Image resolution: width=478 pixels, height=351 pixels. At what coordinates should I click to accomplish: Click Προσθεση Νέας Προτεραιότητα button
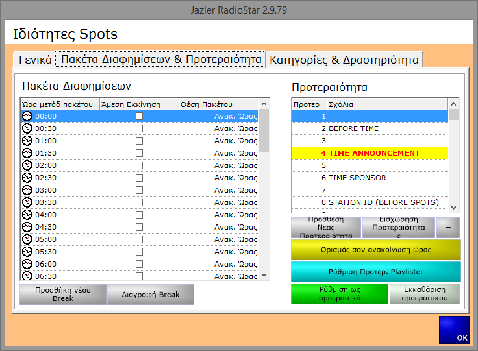(x=326, y=228)
